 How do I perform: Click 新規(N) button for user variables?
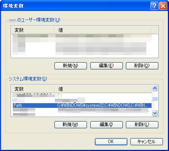pos(71,66)
